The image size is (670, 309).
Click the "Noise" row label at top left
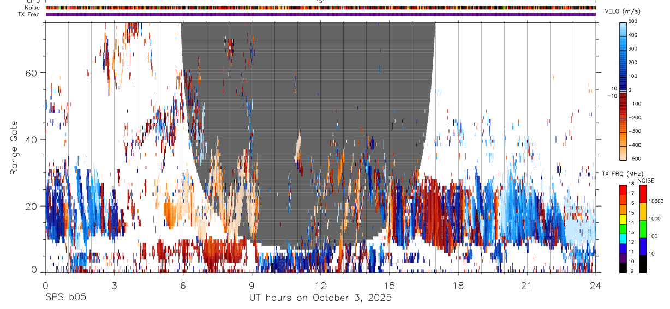[x=32, y=8]
